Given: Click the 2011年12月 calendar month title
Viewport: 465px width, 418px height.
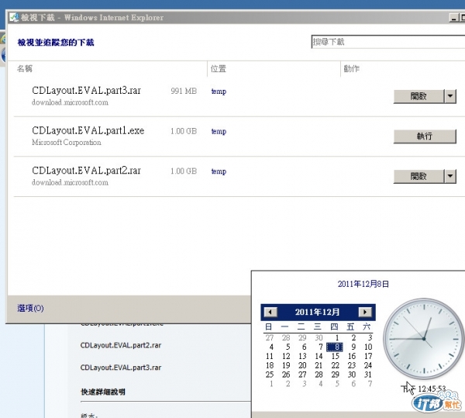Looking at the screenshot, I should (x=317, y=312).
